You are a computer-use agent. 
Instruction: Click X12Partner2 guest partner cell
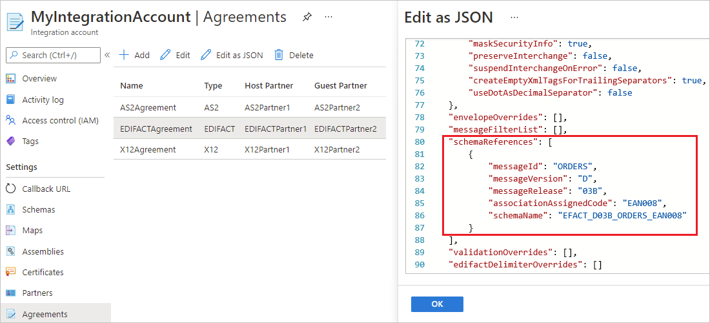tap(338, 149)
